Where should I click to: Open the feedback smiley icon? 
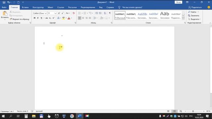209,7
